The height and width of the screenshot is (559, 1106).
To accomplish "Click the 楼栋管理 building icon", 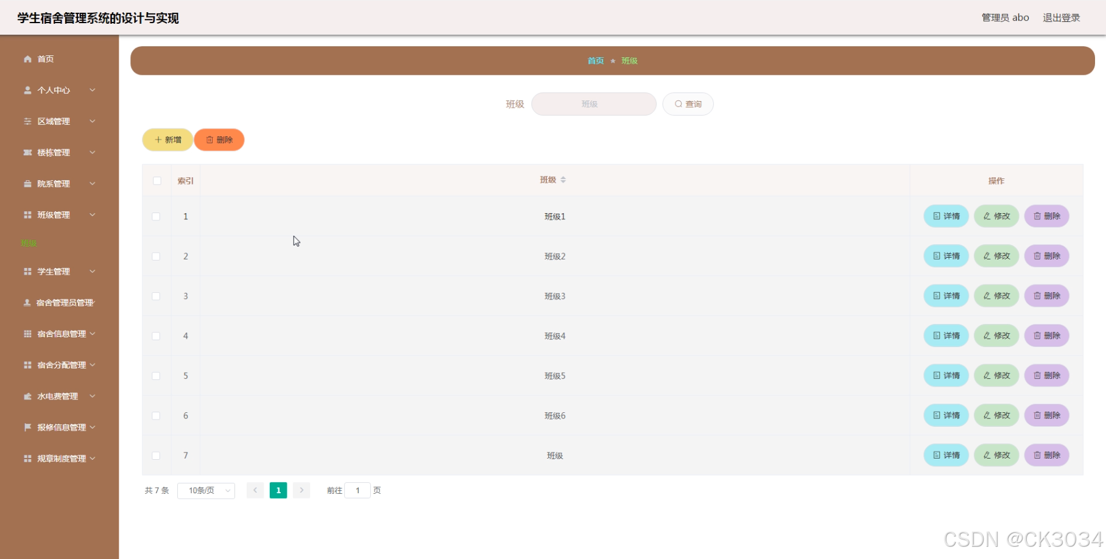I will pos(27,152).
